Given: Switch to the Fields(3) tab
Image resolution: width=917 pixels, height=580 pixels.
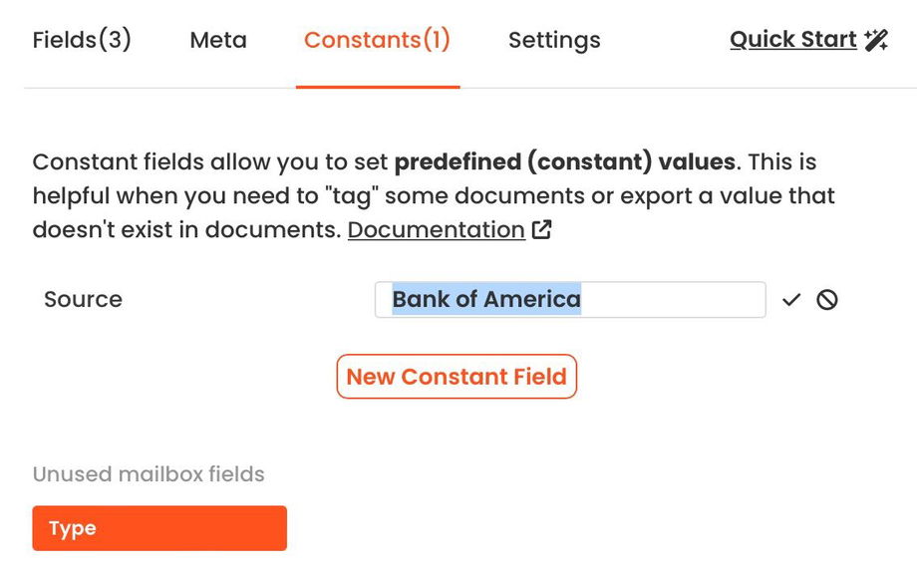Looking at the screenshot, I should (x=82, y=41).
